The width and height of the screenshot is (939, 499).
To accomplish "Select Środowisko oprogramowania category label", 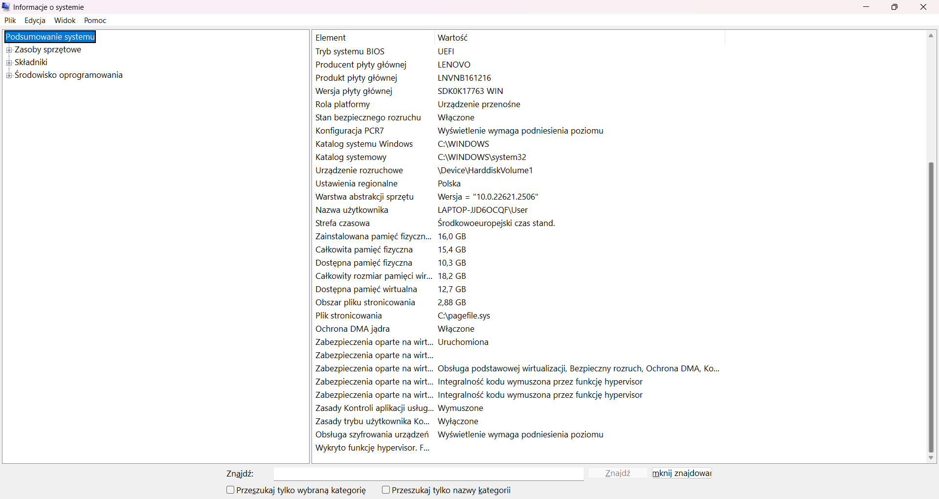I will point(68,75).
